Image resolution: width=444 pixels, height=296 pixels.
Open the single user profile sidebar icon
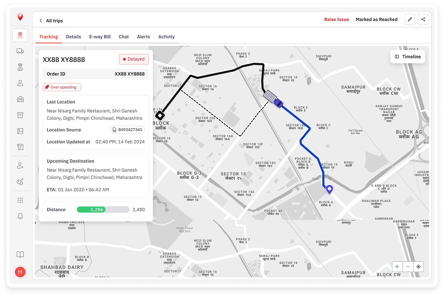[x=20, y=83]
